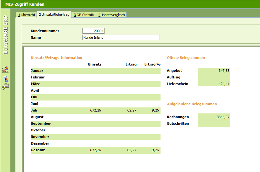Screen dimensions: 260x172
Task: Click the Rechnungen label
Action: click(x=178, y=117)
